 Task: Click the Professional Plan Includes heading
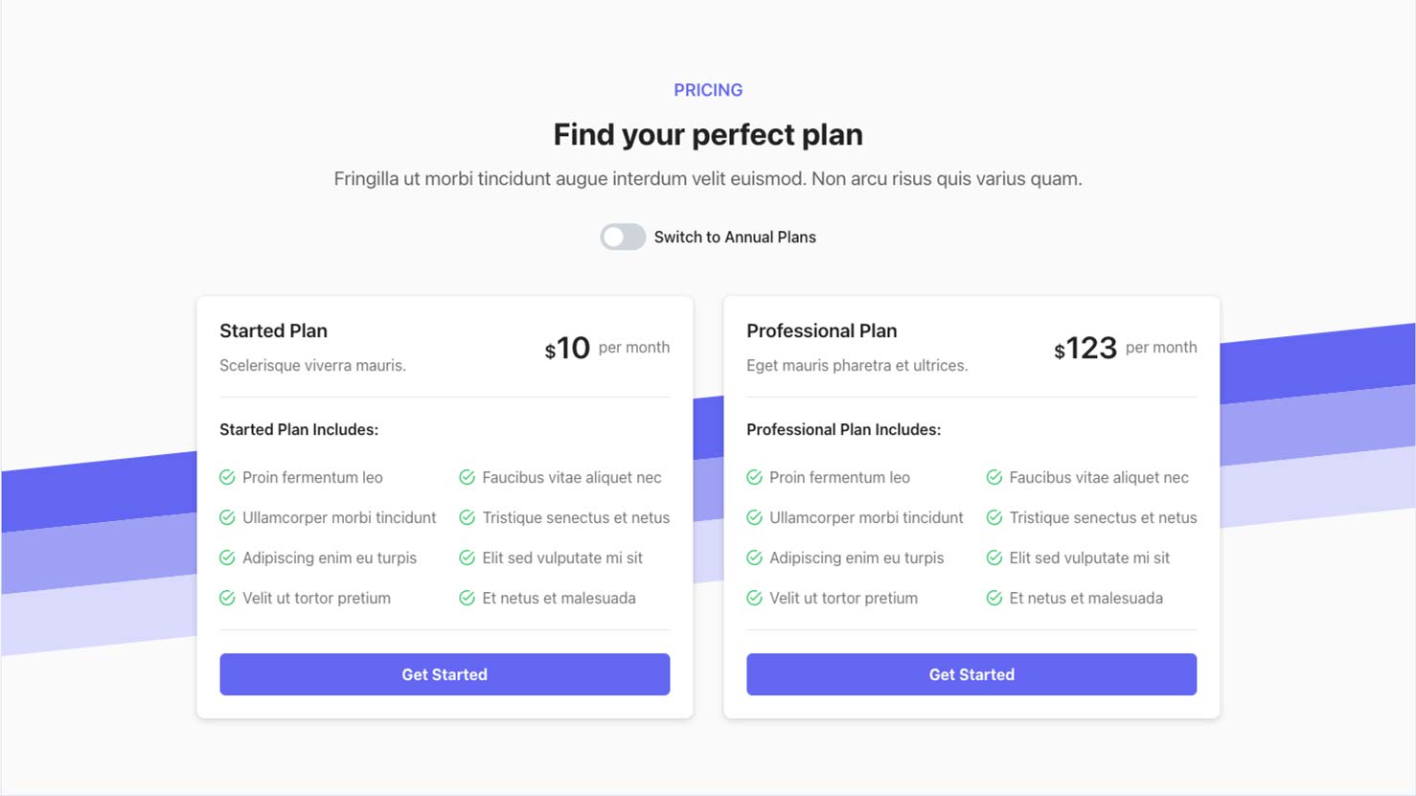[844, 429]
